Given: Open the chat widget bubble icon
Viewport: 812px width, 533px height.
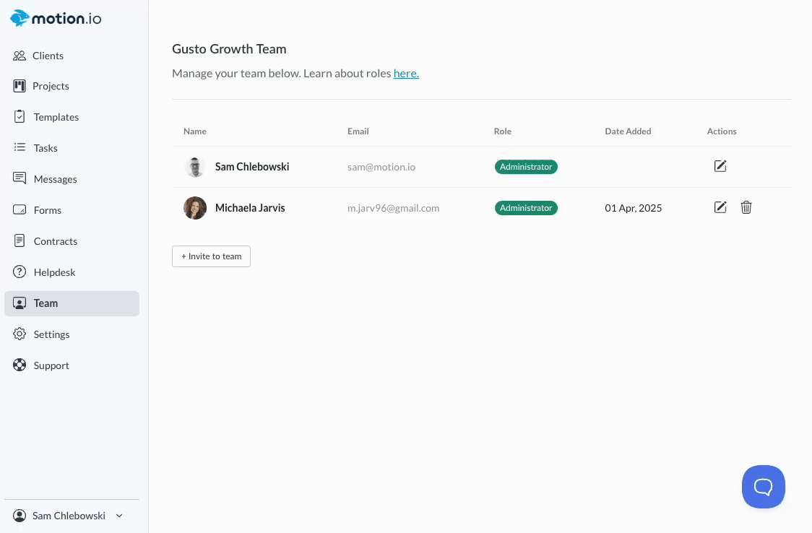Looking at the screenshot, I should pyautogui.click(x=763, y=487).
